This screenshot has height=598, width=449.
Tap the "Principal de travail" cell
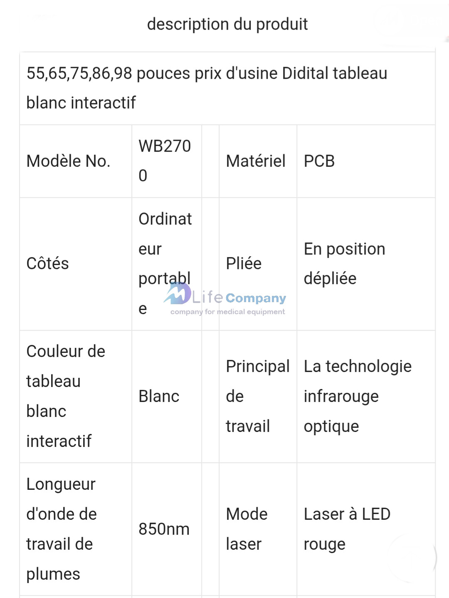[257, 396]
